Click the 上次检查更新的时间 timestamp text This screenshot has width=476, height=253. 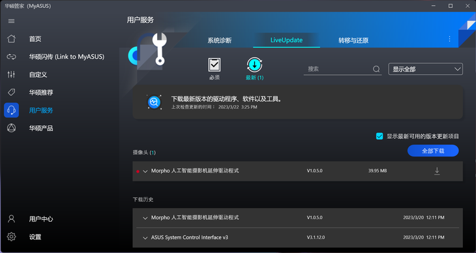[x=214, y=107]
